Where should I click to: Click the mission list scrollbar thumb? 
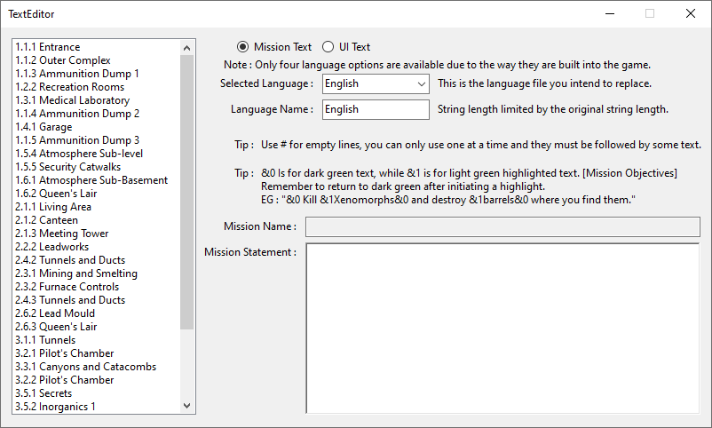(x=186, y=192)
